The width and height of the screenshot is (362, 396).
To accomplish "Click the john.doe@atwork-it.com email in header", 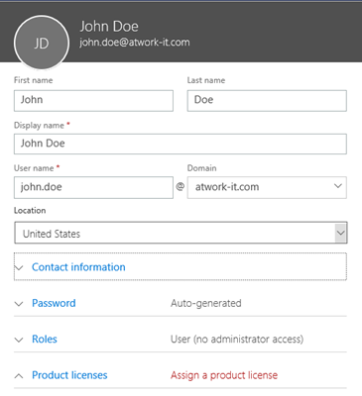I will [135, 43].
